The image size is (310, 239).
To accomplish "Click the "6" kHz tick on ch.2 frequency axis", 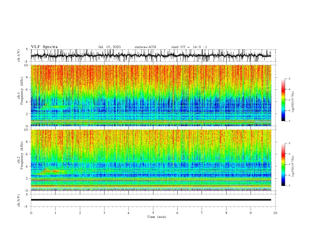I will pos(28,154).
